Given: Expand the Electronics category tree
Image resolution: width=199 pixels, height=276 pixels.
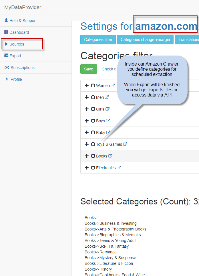Looking at the screenshot, I should click(87, 168).
